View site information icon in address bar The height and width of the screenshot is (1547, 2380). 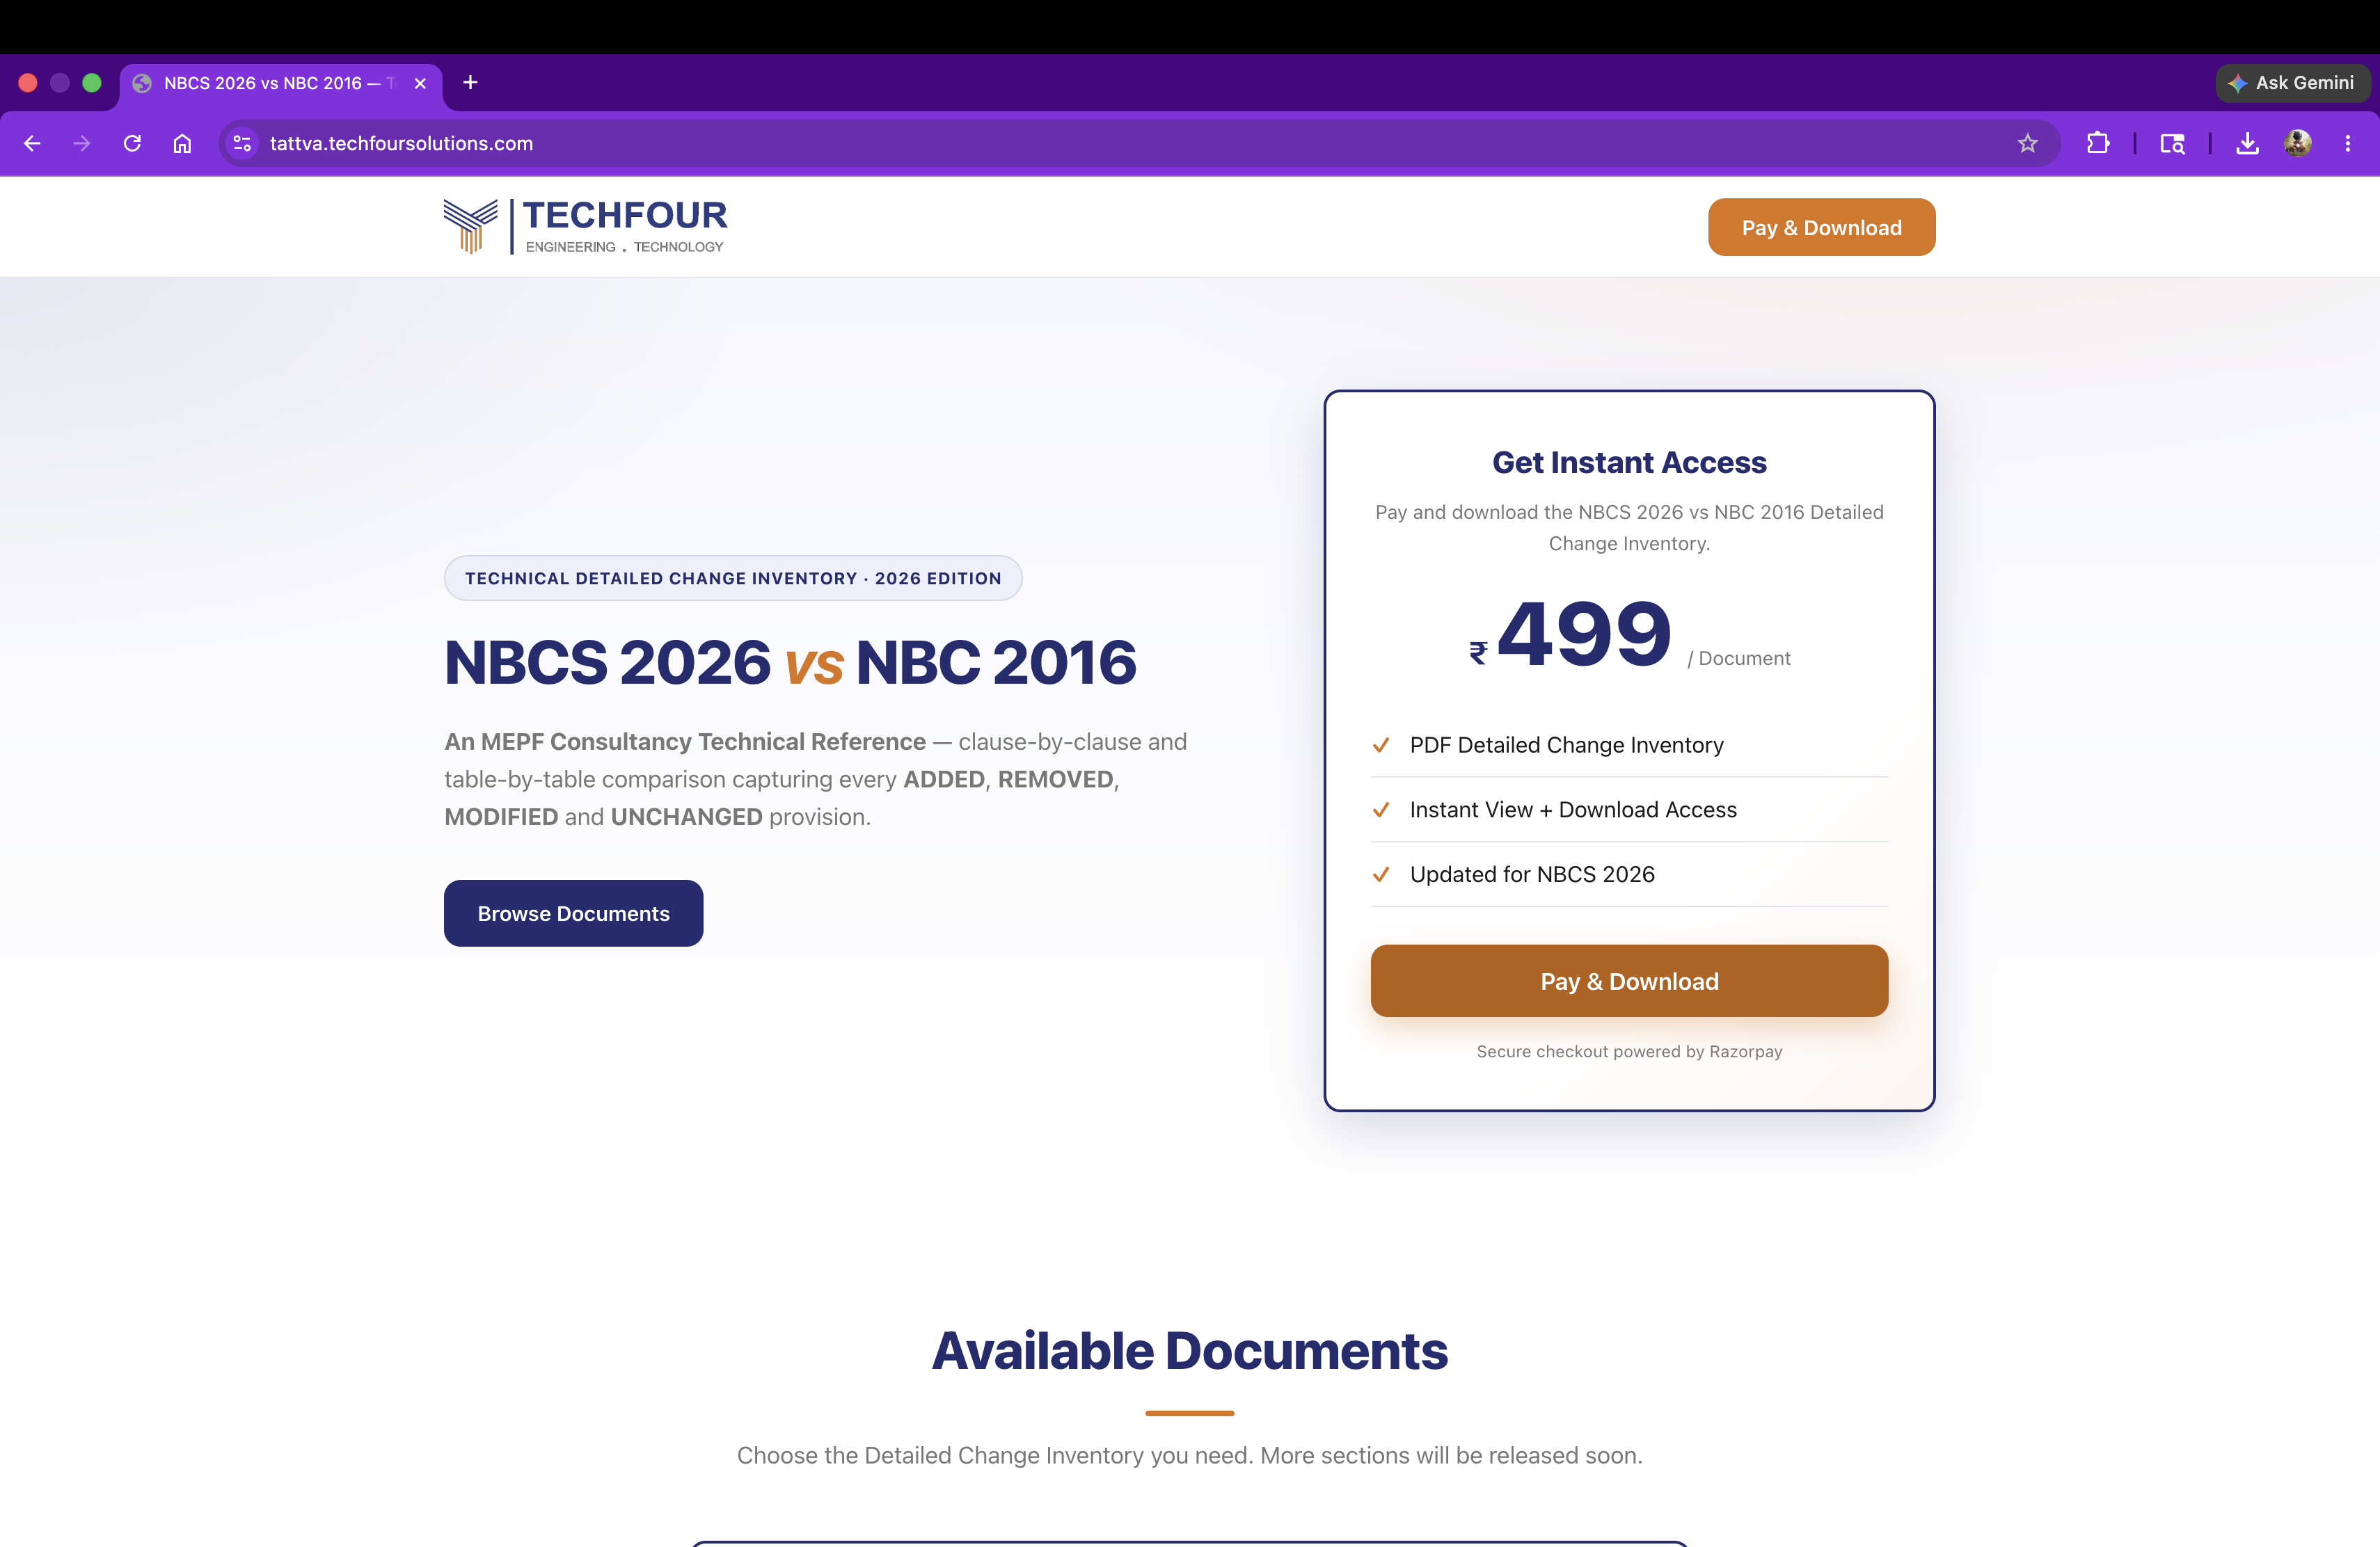click(242, 143)
